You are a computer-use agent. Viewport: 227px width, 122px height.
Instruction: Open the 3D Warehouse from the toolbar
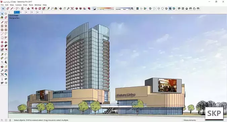click(x=77, y=9)
